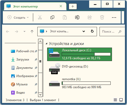
Task: Click the remontka drive icon
Action: [54, 84]
